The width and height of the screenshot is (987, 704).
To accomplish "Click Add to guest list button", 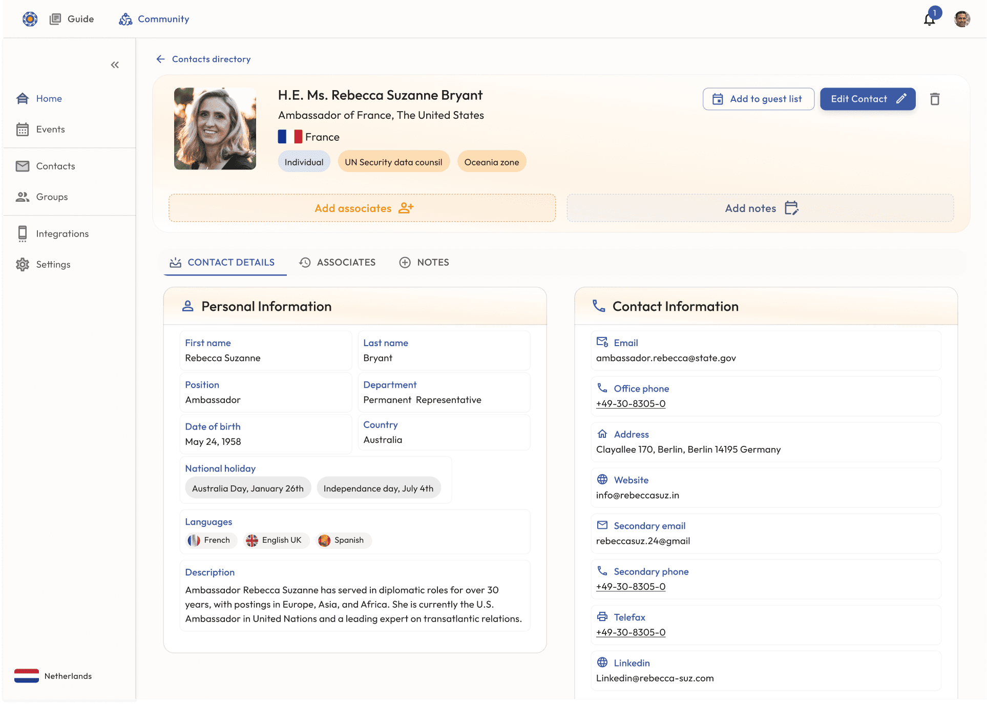I will 758,99.
